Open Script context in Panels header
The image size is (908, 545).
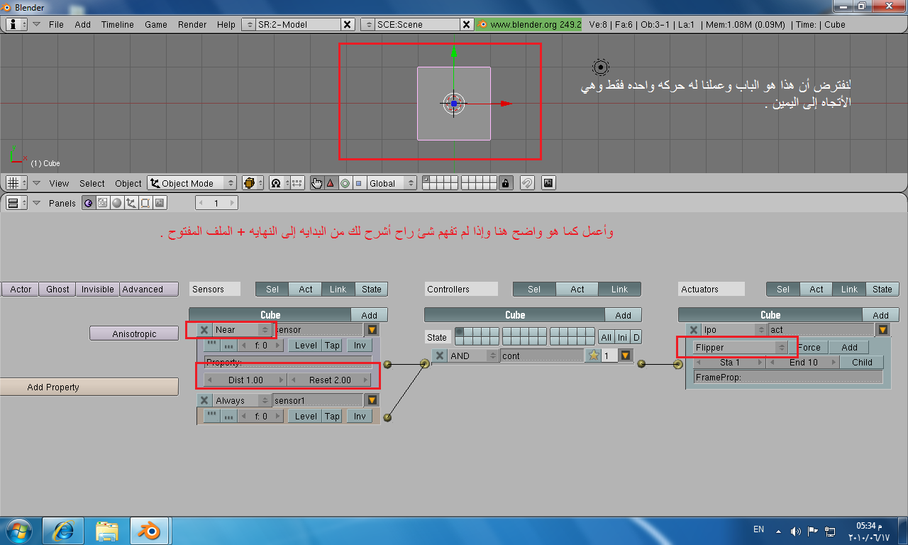pyautogui.click(x=102, y=203)
